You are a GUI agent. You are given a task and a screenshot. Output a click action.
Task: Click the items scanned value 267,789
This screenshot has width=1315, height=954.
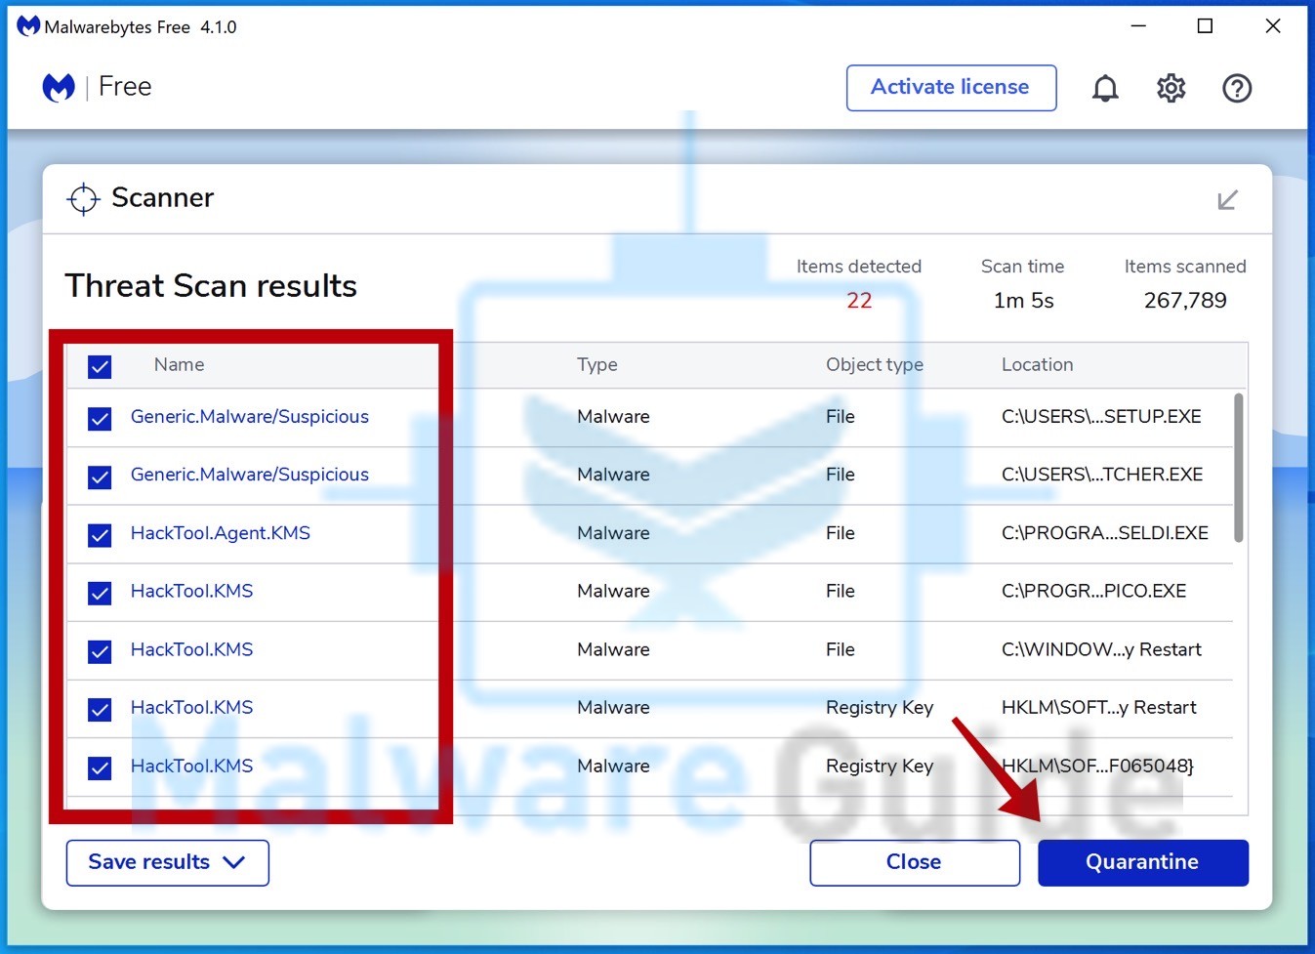pos(1185,301)
